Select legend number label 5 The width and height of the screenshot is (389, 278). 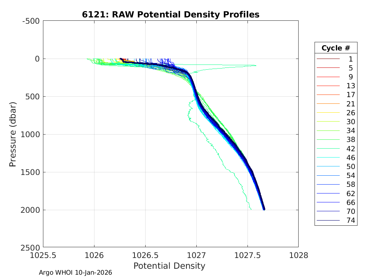point(350,68)
